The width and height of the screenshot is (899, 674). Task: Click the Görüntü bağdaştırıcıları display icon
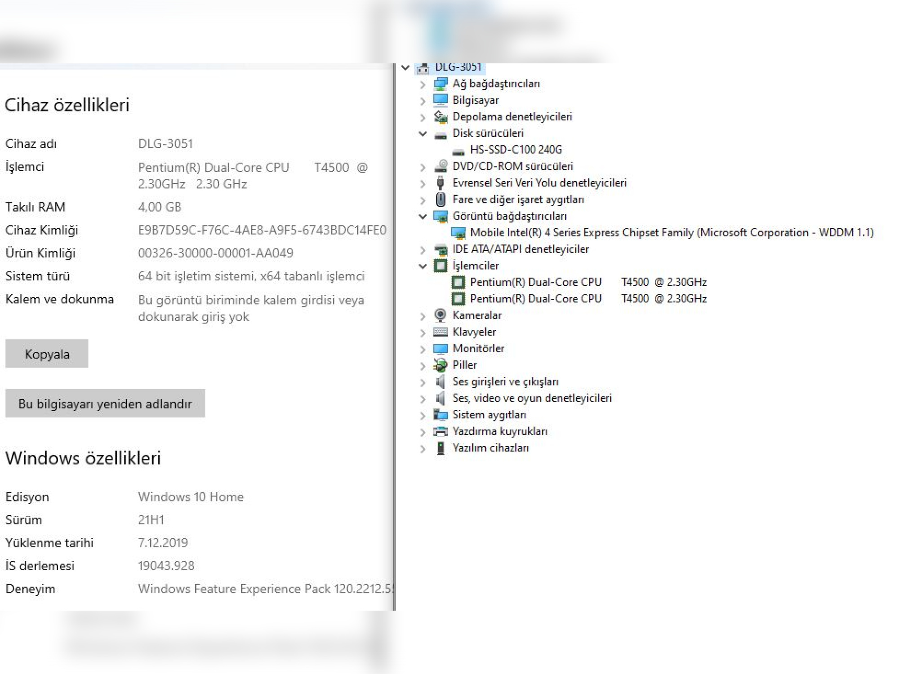click(x=441, y=216)
